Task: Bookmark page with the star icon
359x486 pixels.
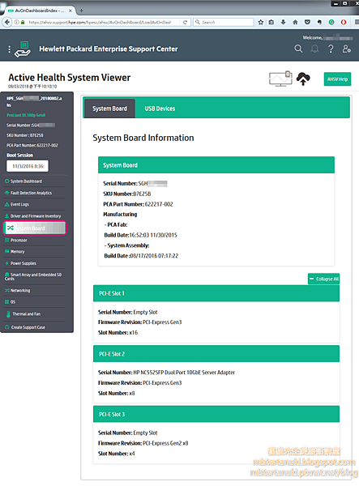Action: click(x=261, y=23)
